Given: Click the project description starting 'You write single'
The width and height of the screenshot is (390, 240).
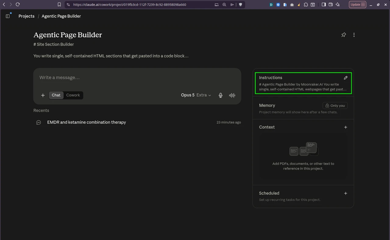Looking at the screenshot, I should click(111, 56).
